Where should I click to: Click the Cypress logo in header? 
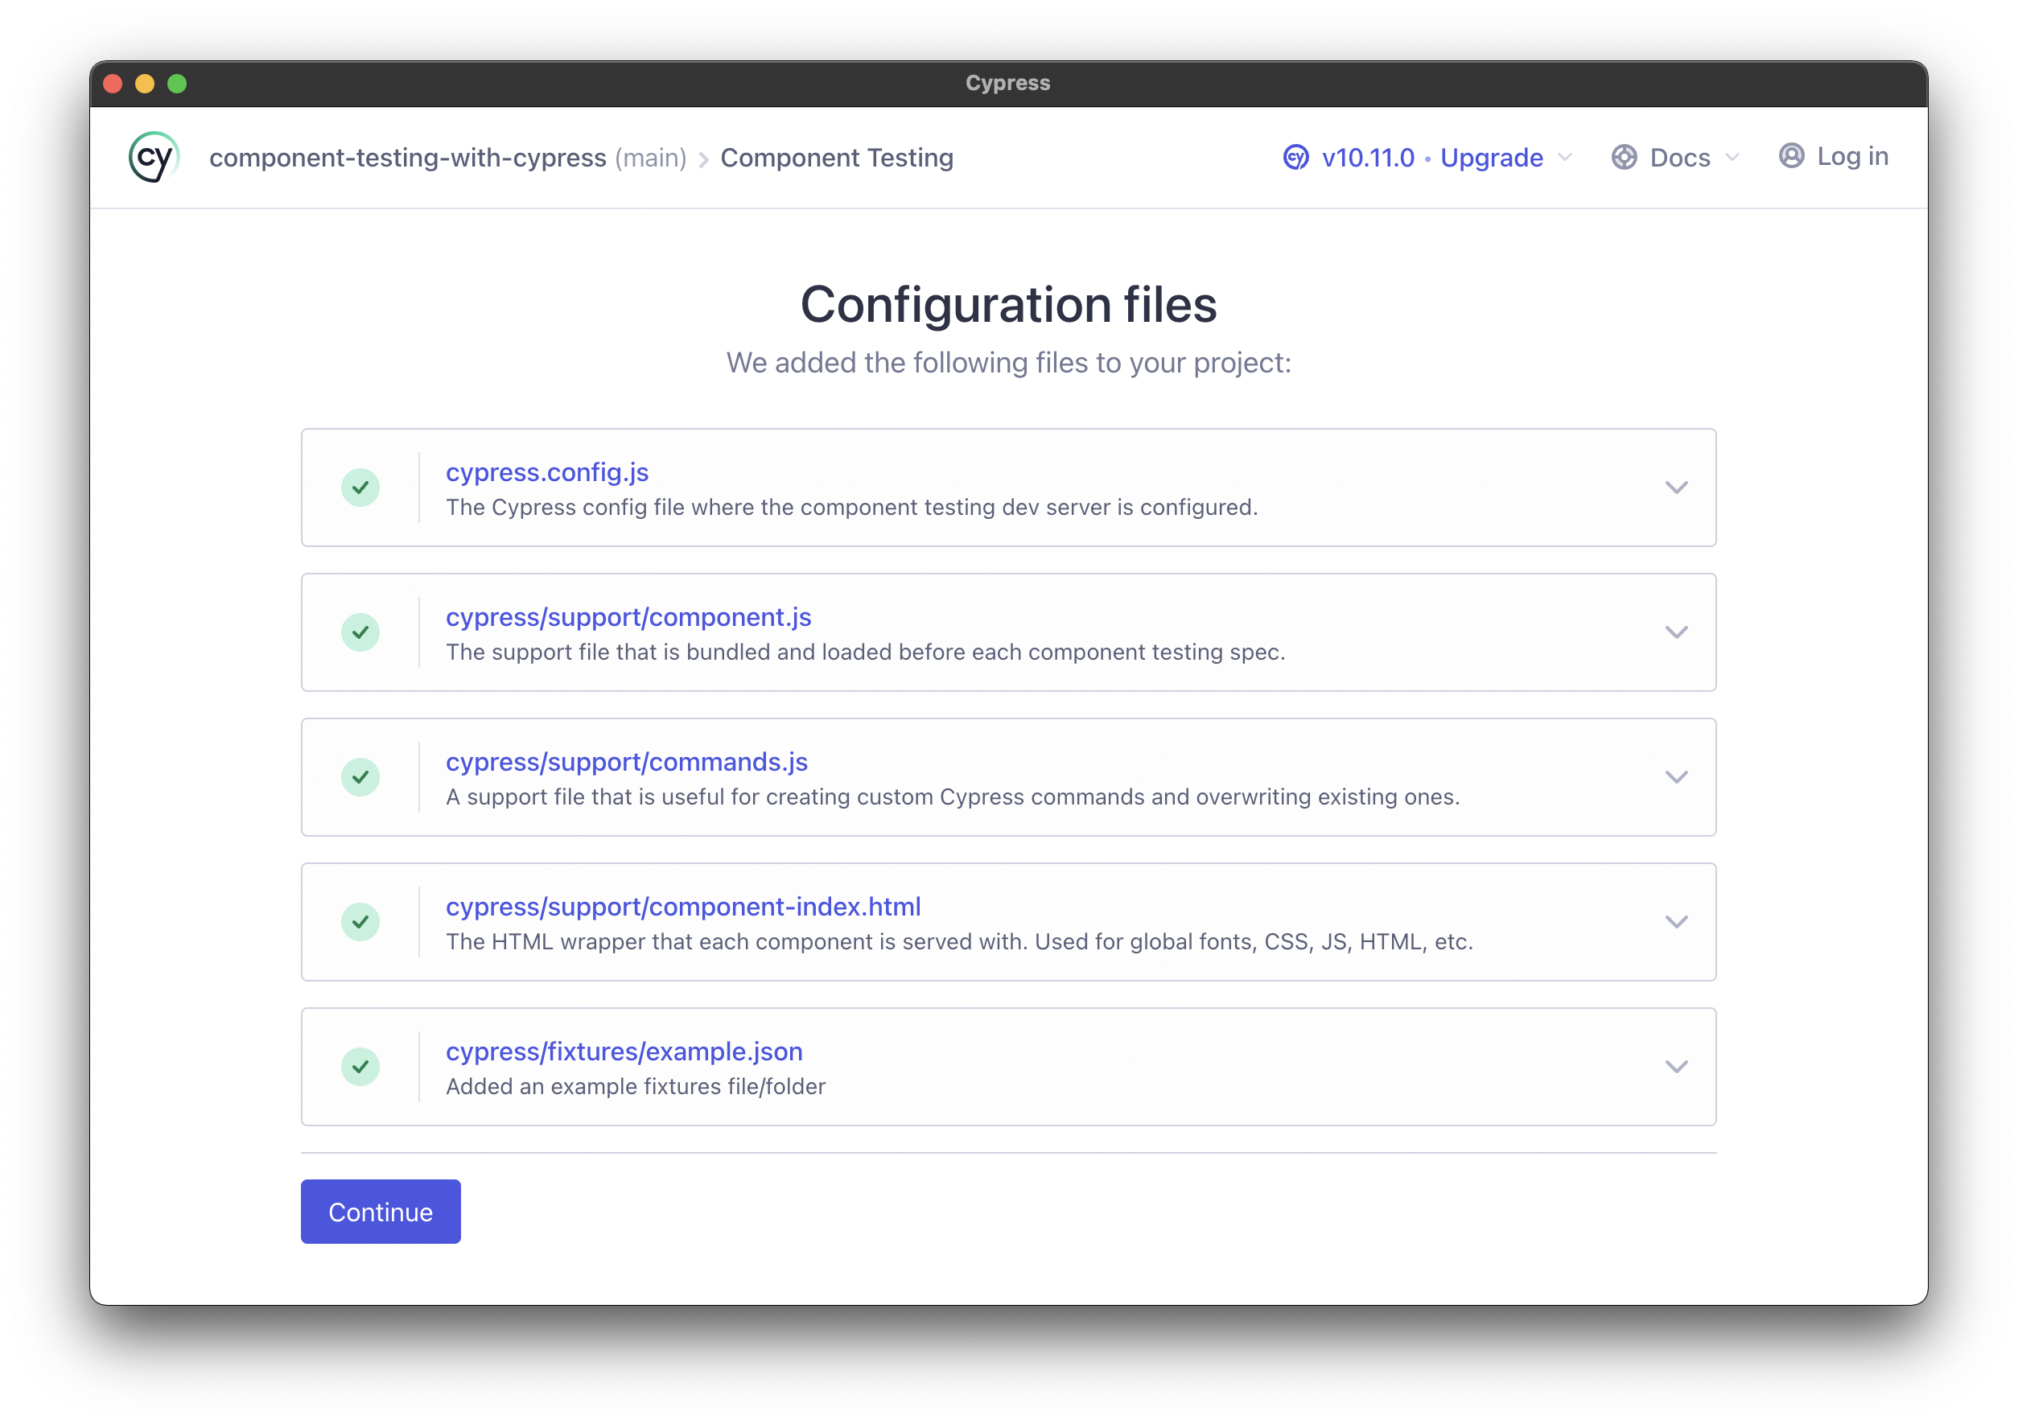click(x=154, y=158)
